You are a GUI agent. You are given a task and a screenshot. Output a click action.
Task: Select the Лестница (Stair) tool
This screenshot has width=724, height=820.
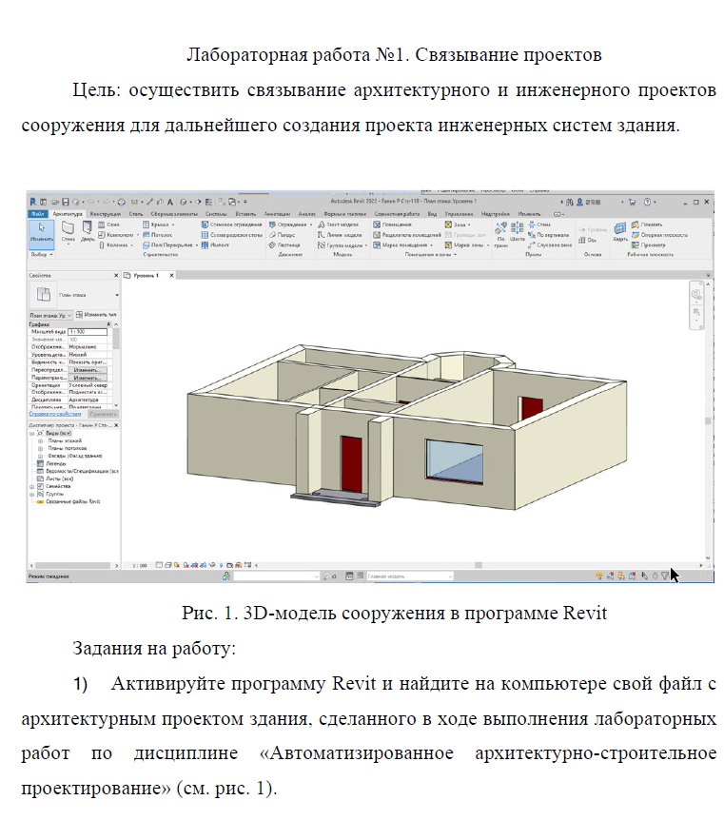coord(286,244)
